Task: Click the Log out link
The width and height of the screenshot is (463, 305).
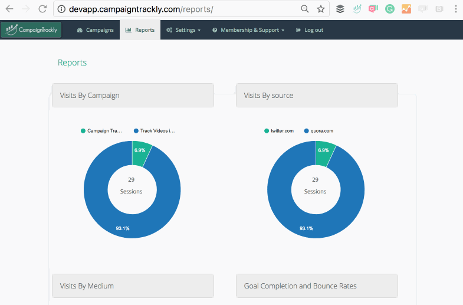Action: (x=310, y=30)
